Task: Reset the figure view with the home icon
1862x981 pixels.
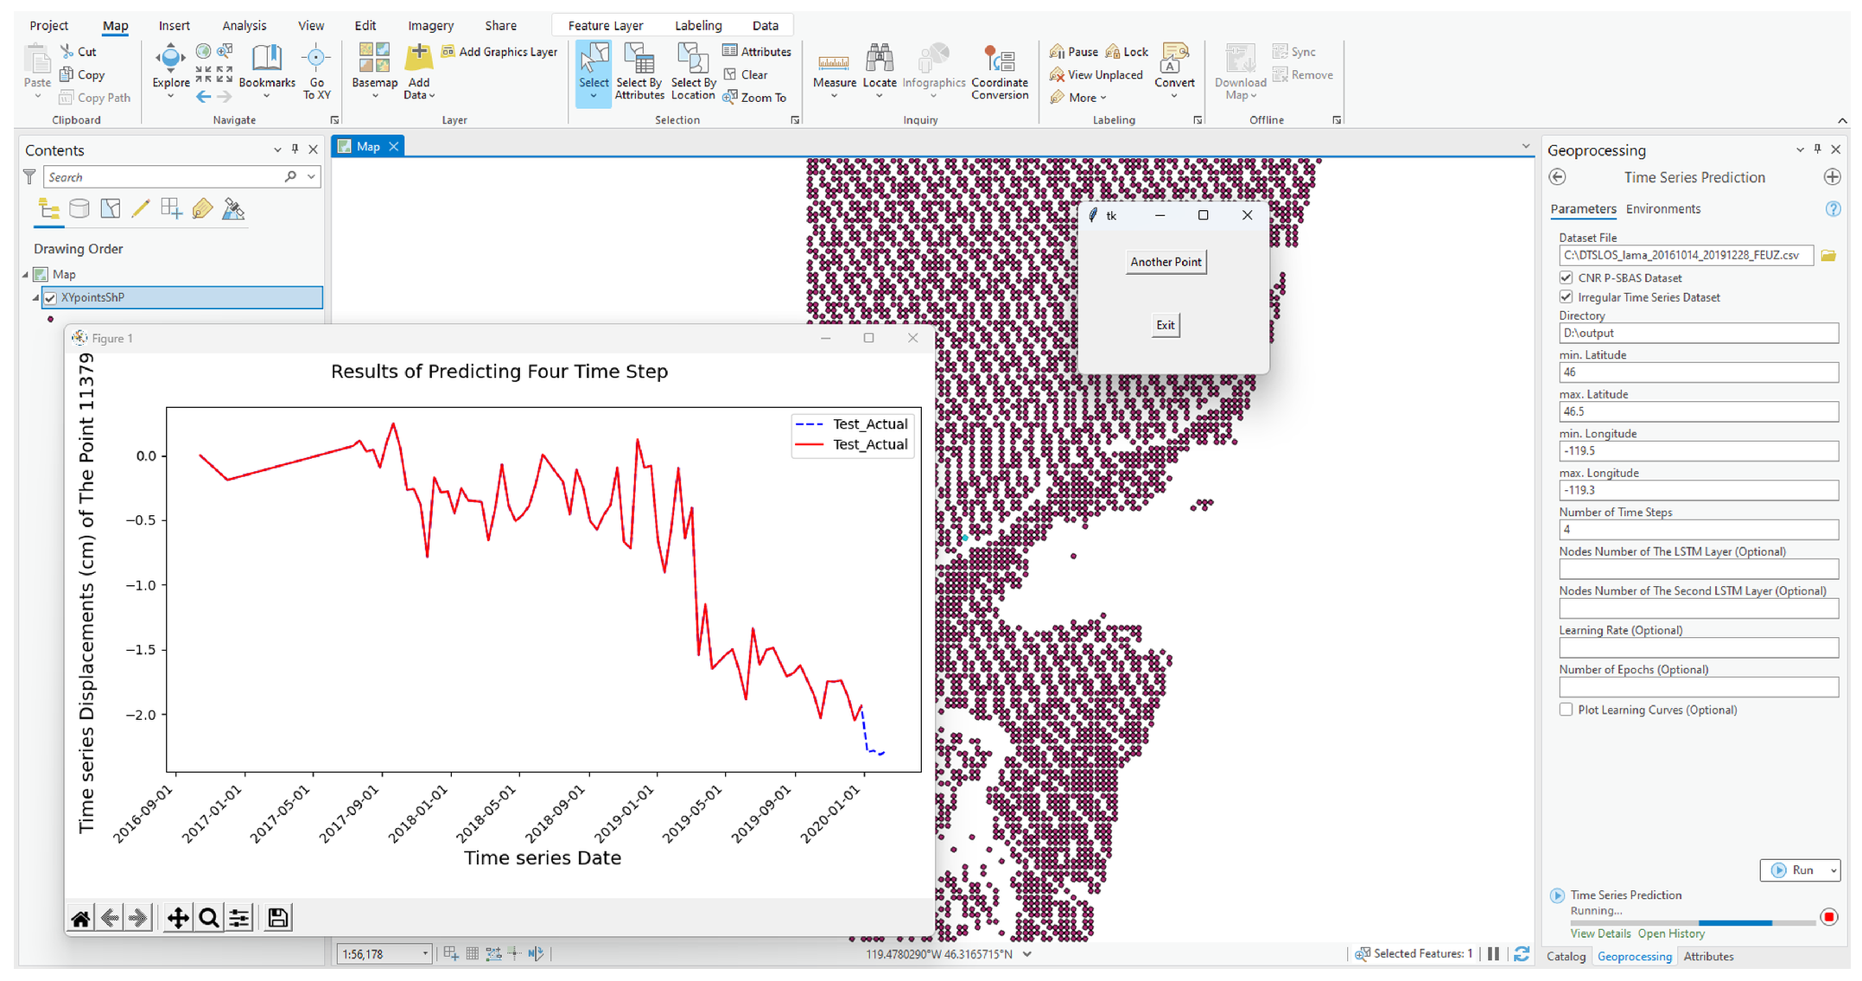Action: (80, 918)
